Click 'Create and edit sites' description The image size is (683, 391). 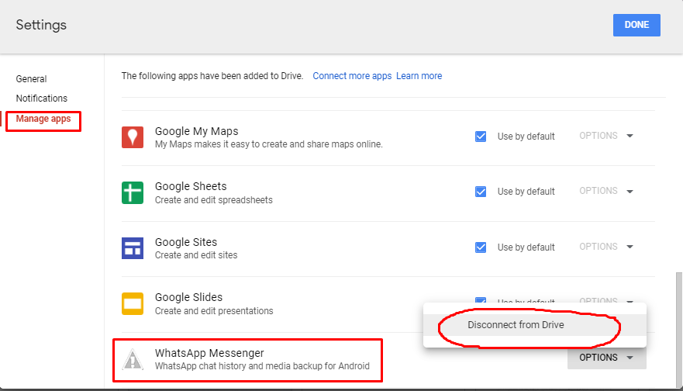pos(196,255)
